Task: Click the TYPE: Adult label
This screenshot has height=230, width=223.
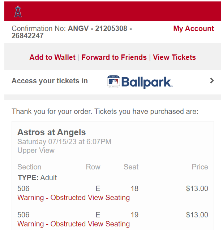Action: 37,178
